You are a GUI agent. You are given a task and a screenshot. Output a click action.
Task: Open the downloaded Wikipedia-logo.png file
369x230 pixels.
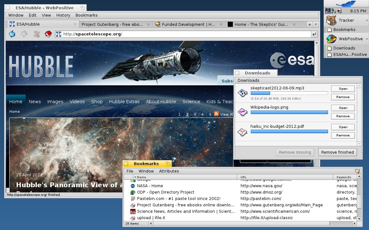tap(343, 108)
